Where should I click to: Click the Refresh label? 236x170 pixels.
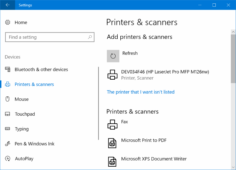point(130,53)
